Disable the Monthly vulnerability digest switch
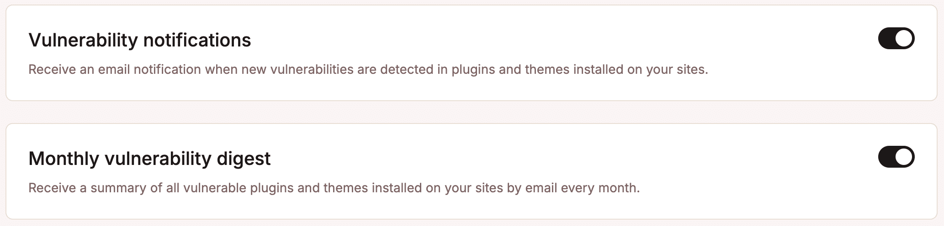 (896, 157)
